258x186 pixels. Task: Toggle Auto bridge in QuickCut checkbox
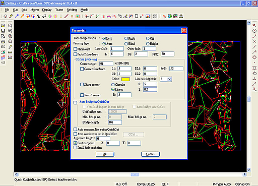coord(75,102)
